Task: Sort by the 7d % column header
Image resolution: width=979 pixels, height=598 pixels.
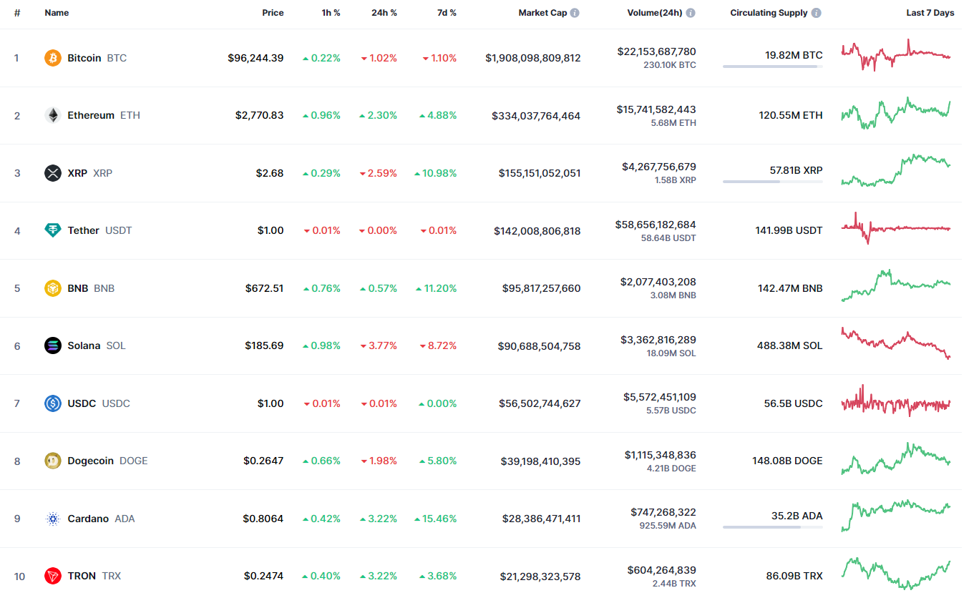Action: click(x=447, y=13)
